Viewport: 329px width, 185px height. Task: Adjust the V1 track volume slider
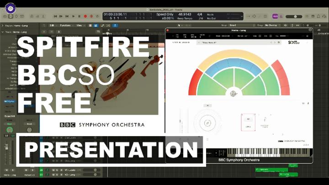pos(91,170)
